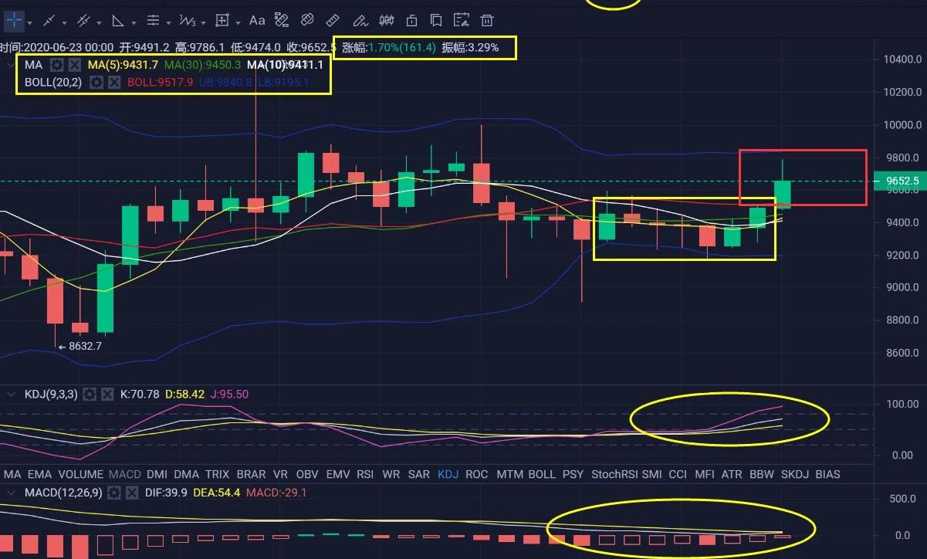Select the Elliott wave pattern tool
927x559 pixels.
click(x=187, y=20)
